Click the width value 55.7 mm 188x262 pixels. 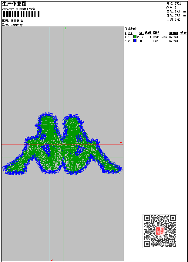pos(180,16)
